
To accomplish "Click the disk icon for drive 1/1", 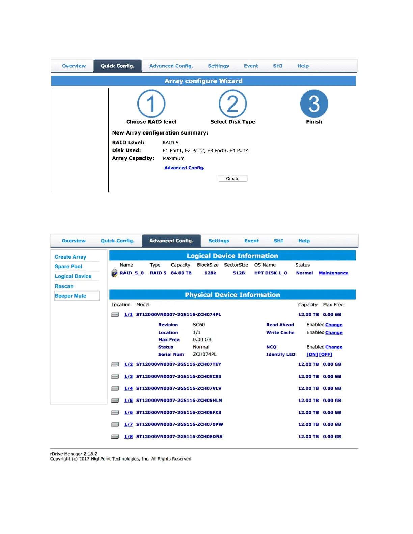I will pyautogui.click(x=115, y=315).
